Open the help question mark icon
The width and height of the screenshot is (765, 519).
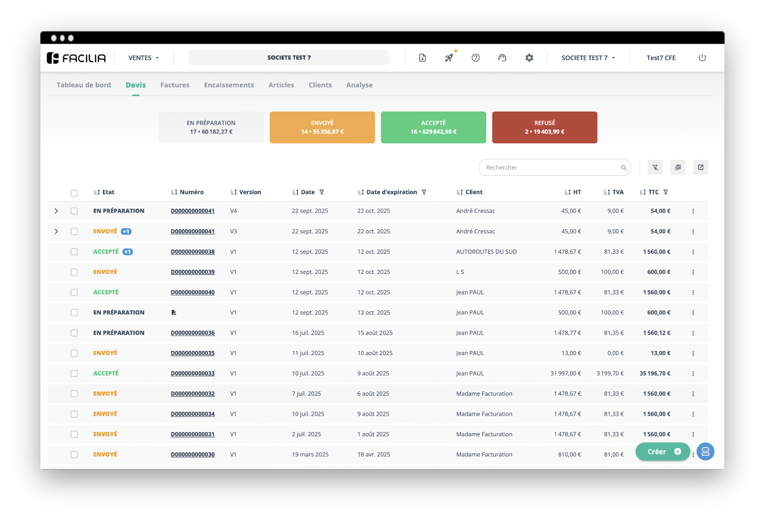point(475,58)
